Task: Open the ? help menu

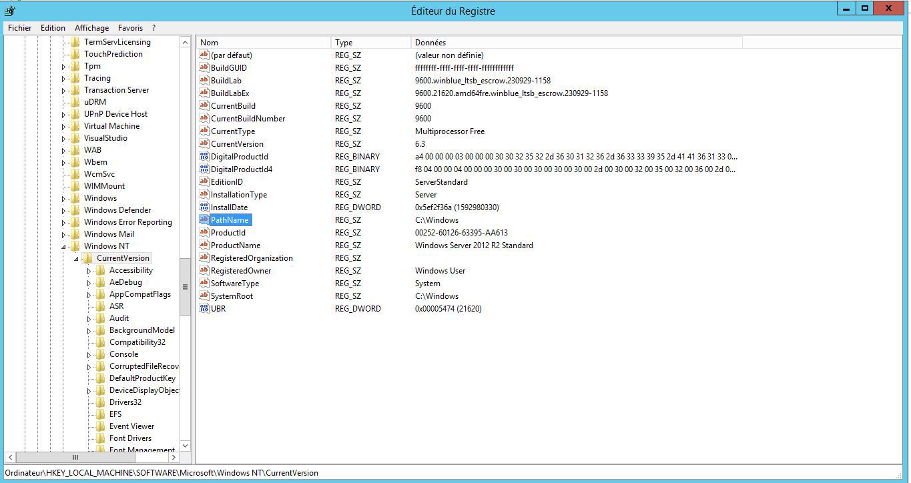Action: point(154,28)
